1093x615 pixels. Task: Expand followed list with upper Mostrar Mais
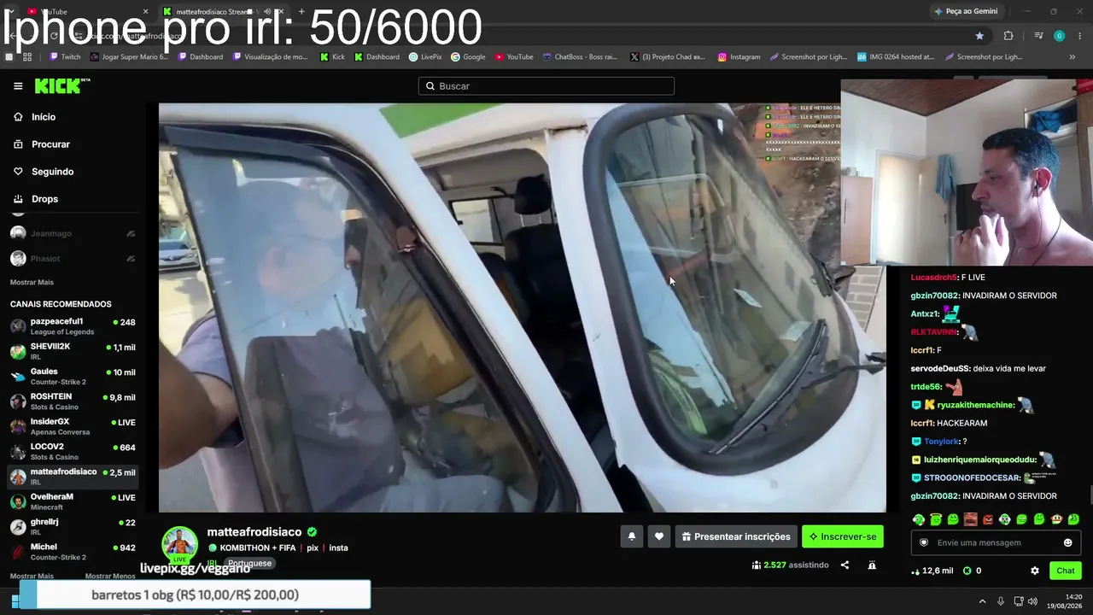pyautogui.click(x=32, y=283)
